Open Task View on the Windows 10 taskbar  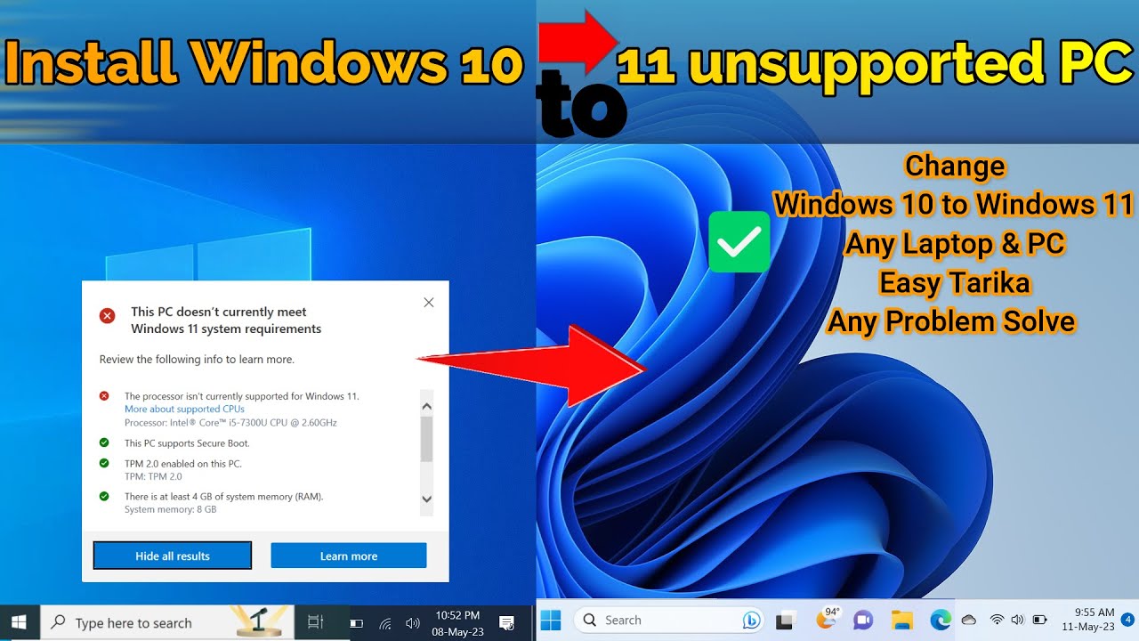tap(315, 623)
